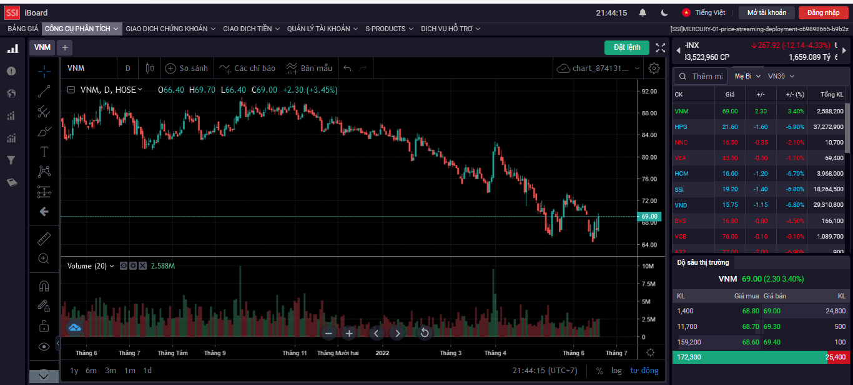Viewport: 853px width, 385px height.
Task: Click the stock search input field
Action: (x=700, y=76)
